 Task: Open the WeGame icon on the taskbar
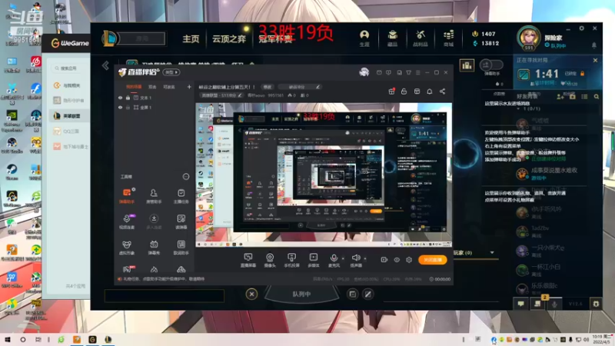(92, 339)
